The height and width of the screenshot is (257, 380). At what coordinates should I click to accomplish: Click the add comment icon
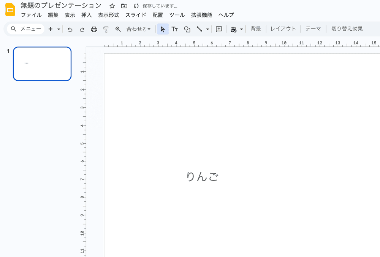(x=219, y=29)
